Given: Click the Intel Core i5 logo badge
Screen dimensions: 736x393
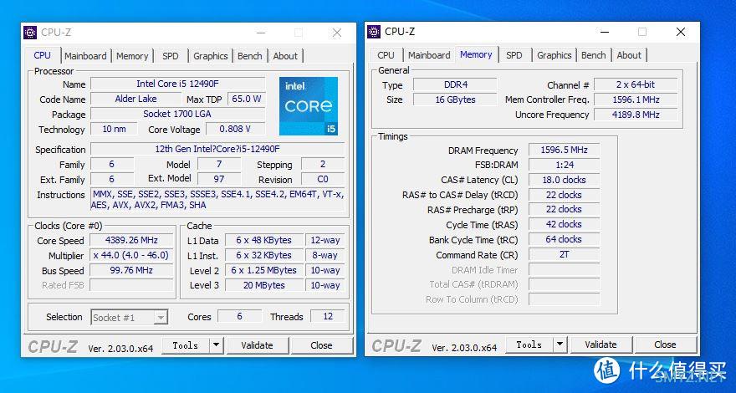Looking at the screenshot, I should [309, 106].
